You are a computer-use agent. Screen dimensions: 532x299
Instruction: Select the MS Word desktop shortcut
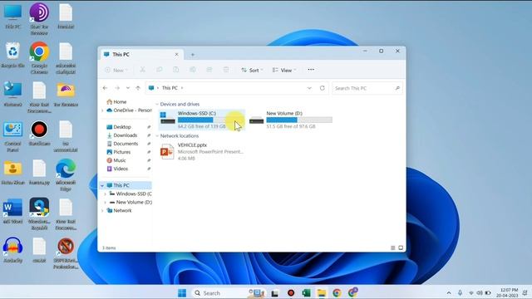(13, 212)
